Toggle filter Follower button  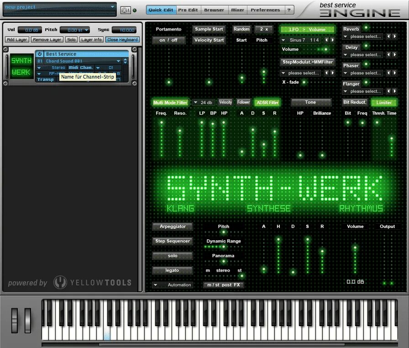tap(243, 102)
